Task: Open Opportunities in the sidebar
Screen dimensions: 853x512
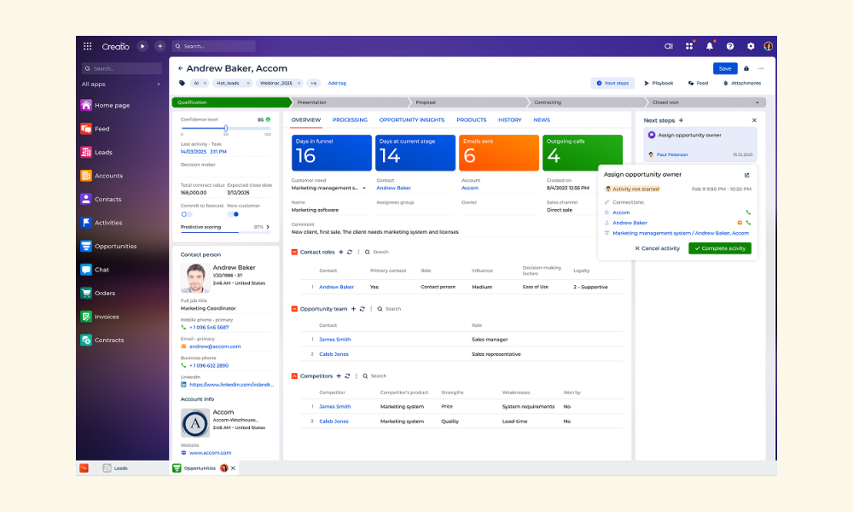Action: coord(109,246)
